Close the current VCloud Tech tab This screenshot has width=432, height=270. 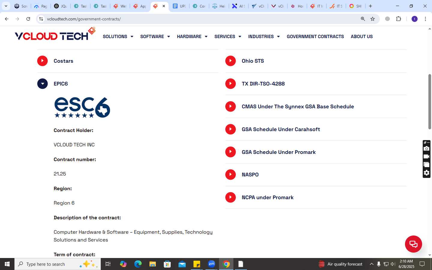[x=164, y=6]
